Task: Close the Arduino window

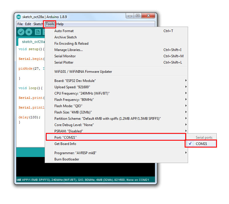Action: click(148, 16)
